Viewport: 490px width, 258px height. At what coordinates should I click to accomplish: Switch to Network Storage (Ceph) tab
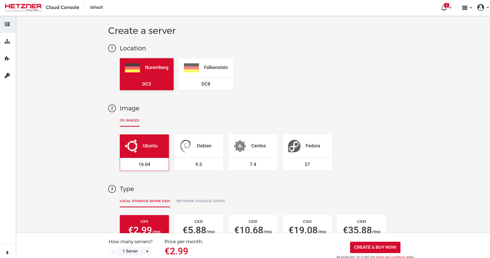click(x=201, y=201)
